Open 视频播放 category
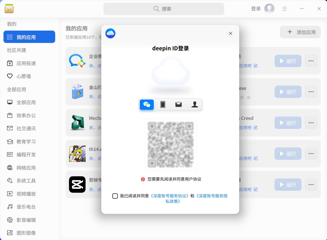 point(29,194)
